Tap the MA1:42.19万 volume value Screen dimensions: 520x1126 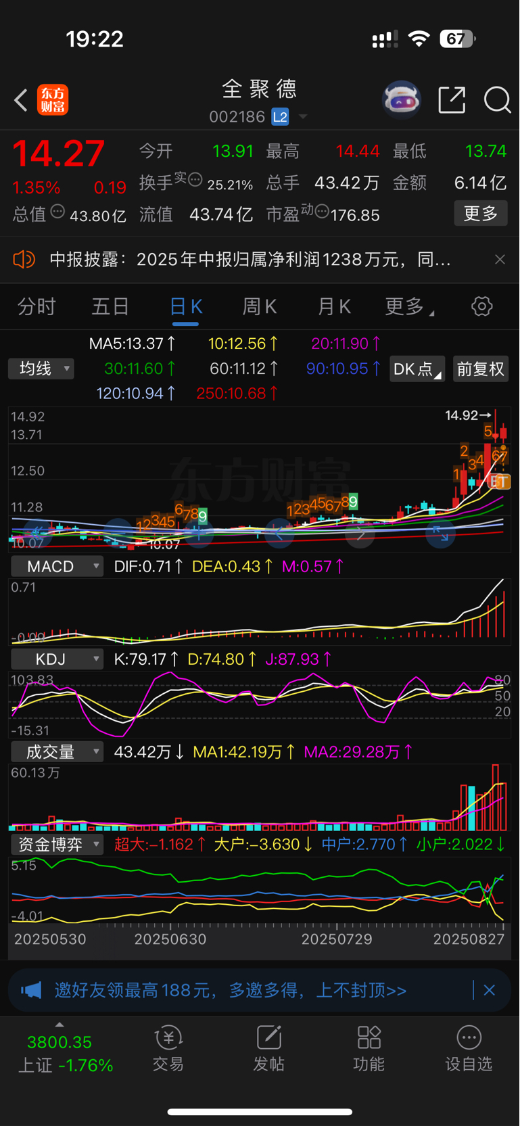coord(244,751)
